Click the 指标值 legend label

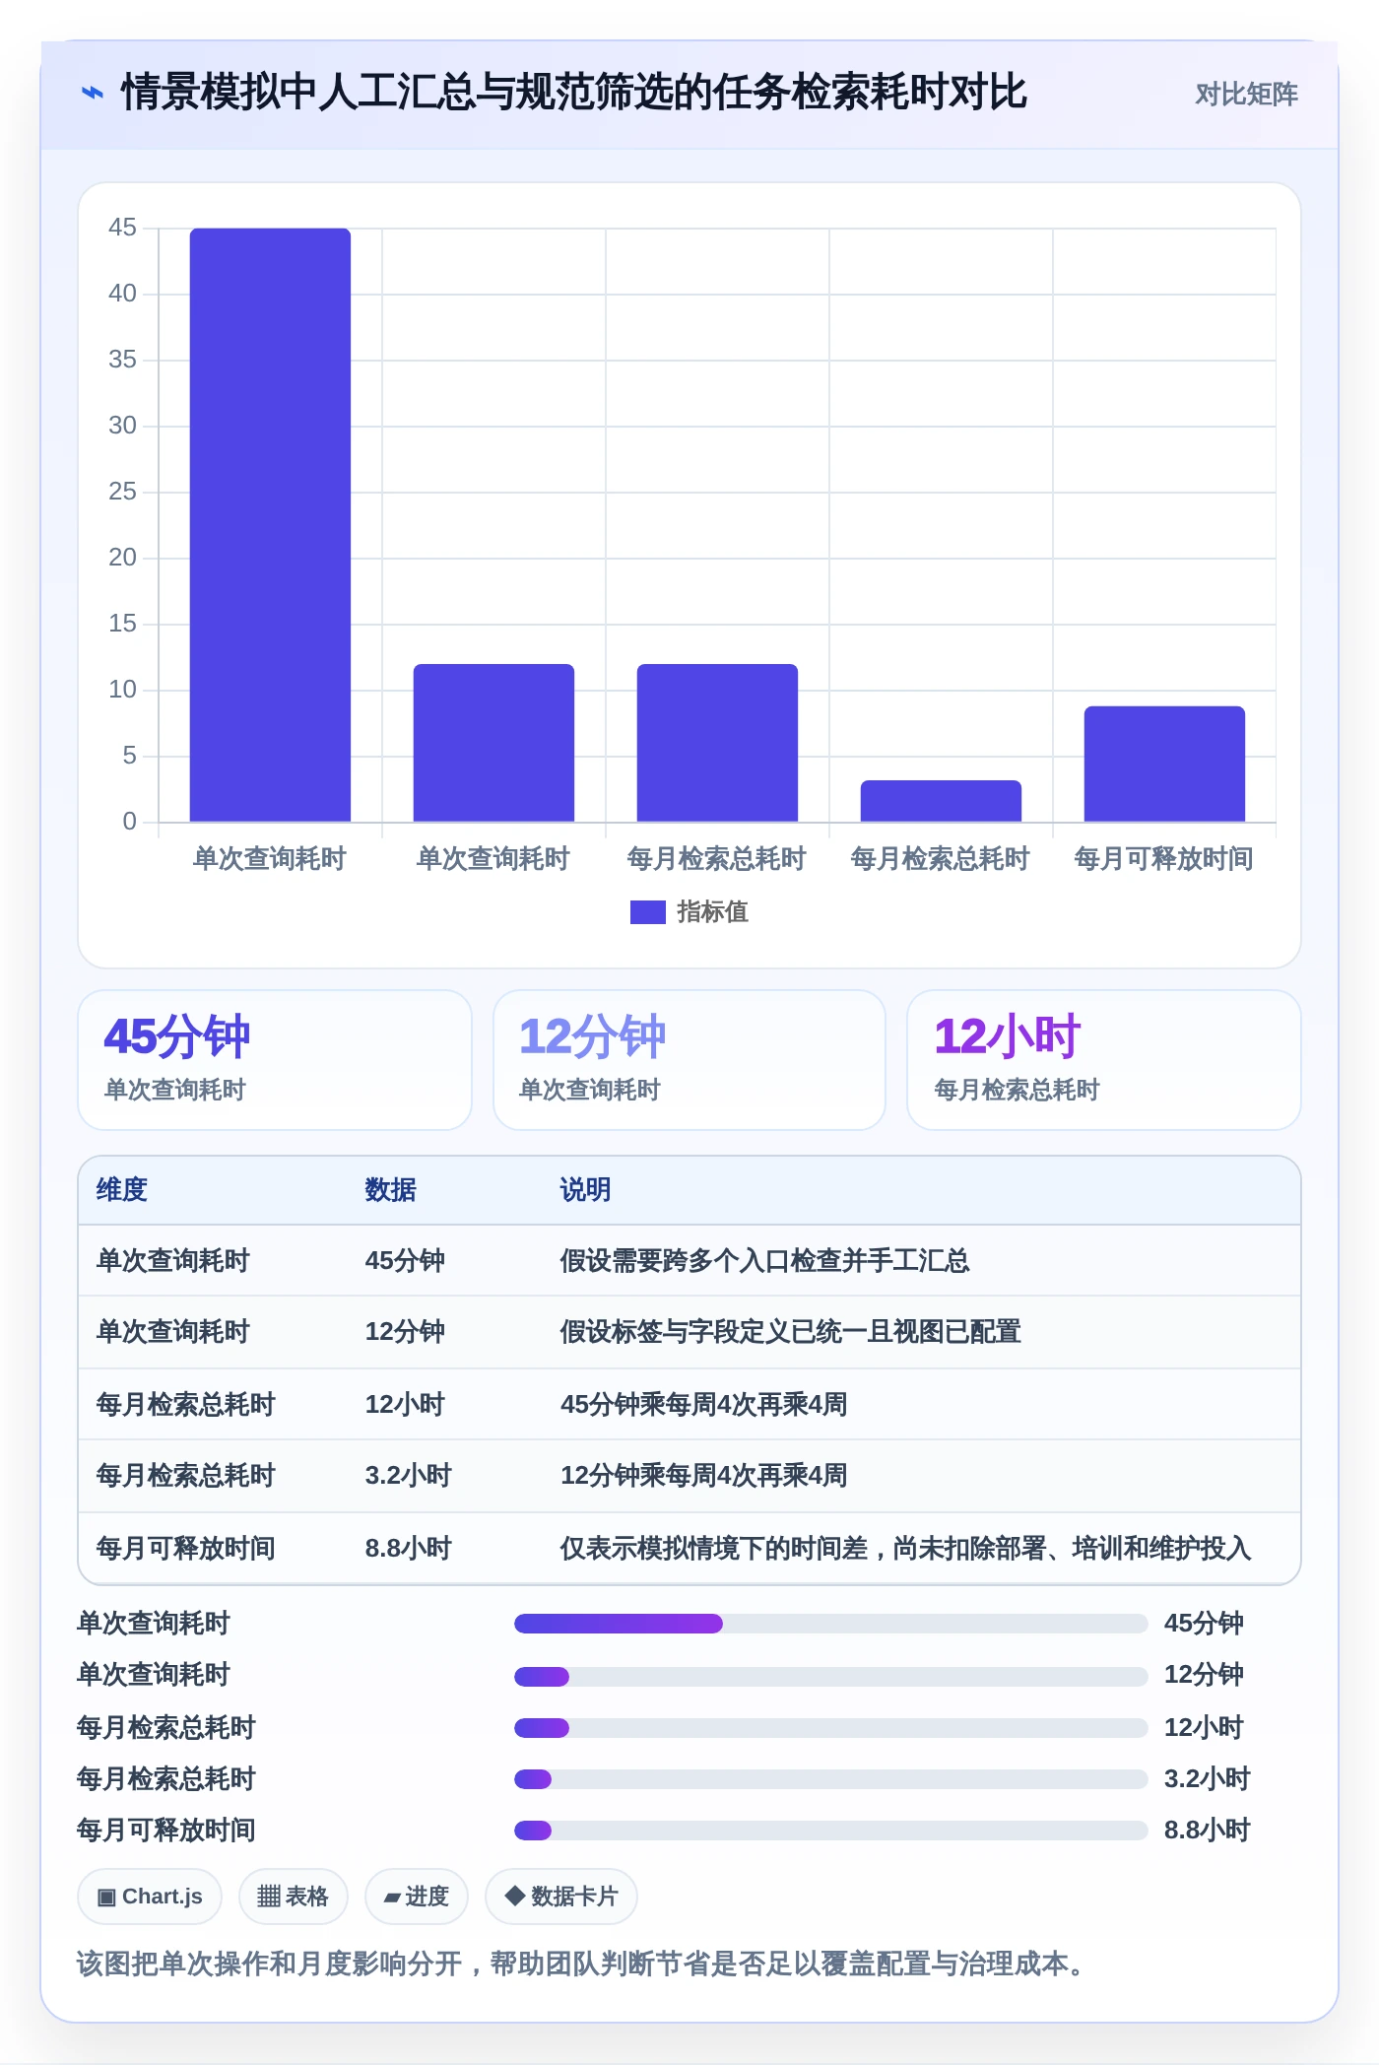pyautogui.click(x=712, y=912)
